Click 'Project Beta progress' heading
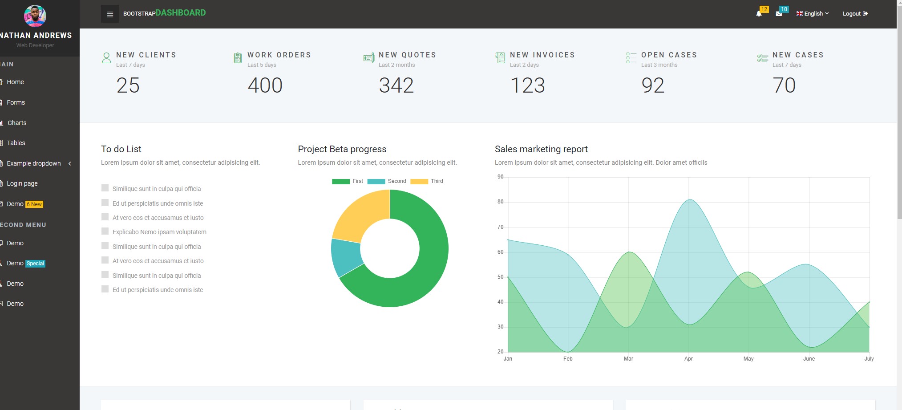 [x=342, y=149]
